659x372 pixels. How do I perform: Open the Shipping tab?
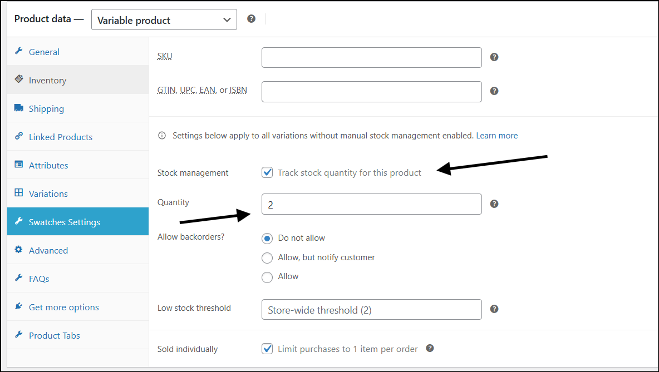pyautogui.click(x=78, y=108)
